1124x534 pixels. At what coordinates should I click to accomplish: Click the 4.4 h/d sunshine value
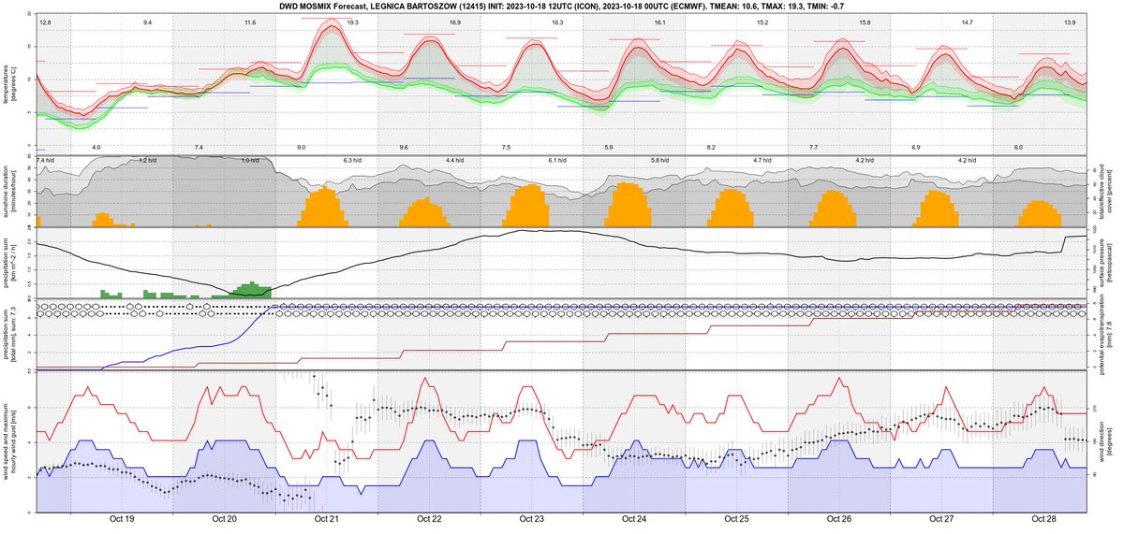tap(454, 161)
